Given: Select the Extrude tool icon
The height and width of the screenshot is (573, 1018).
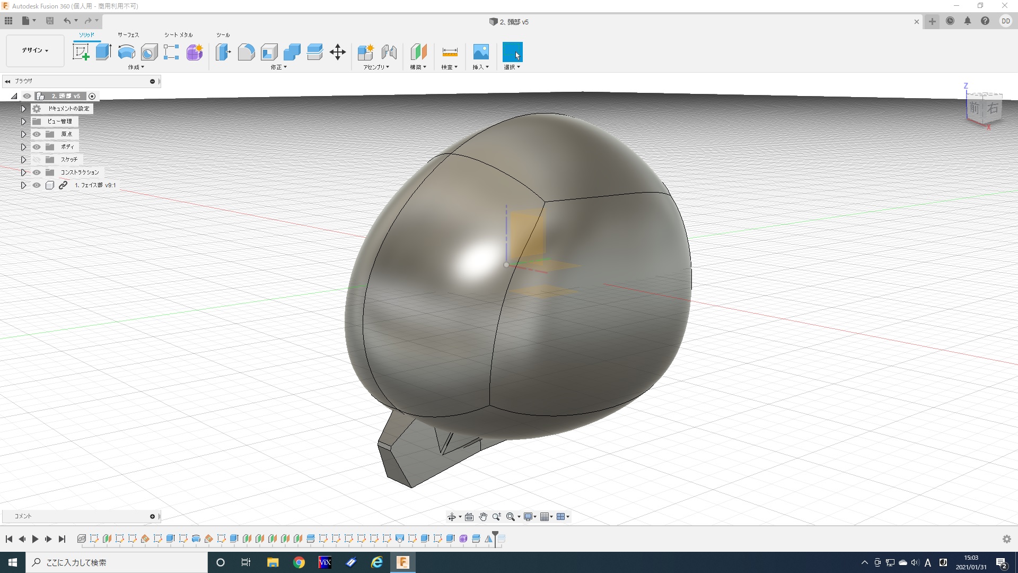Looking at the screenshot, I should (x=103, y=52).
